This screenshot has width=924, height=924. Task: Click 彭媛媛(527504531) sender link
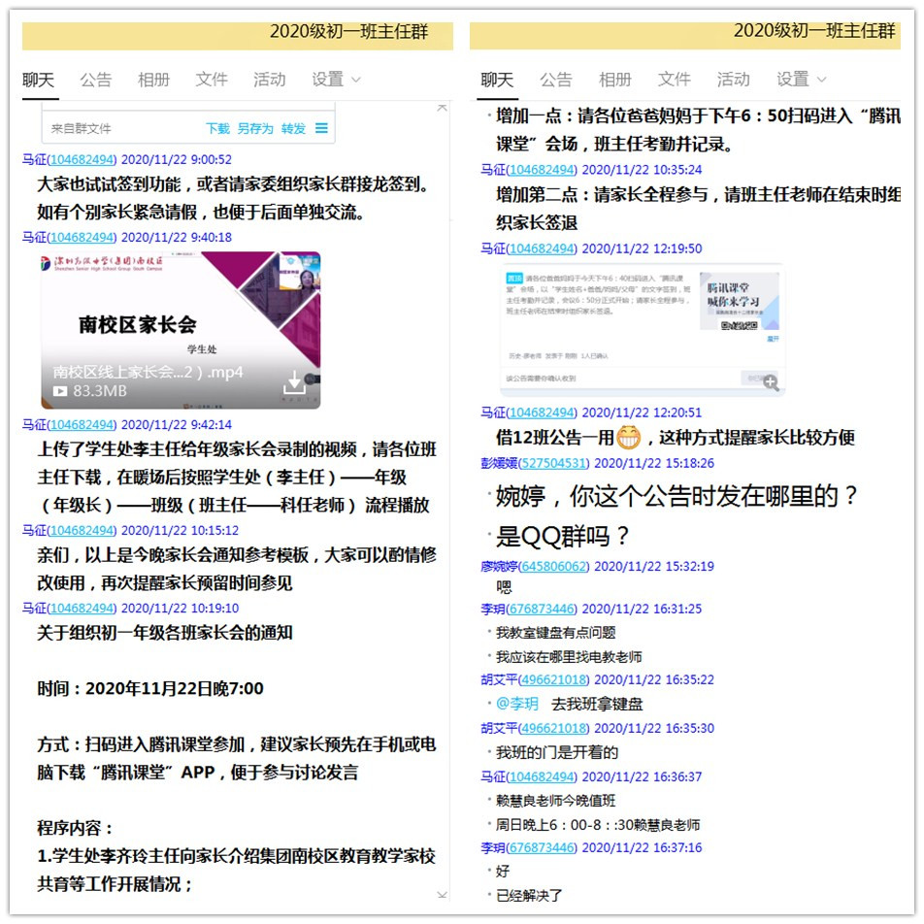(x=535, y=463)
